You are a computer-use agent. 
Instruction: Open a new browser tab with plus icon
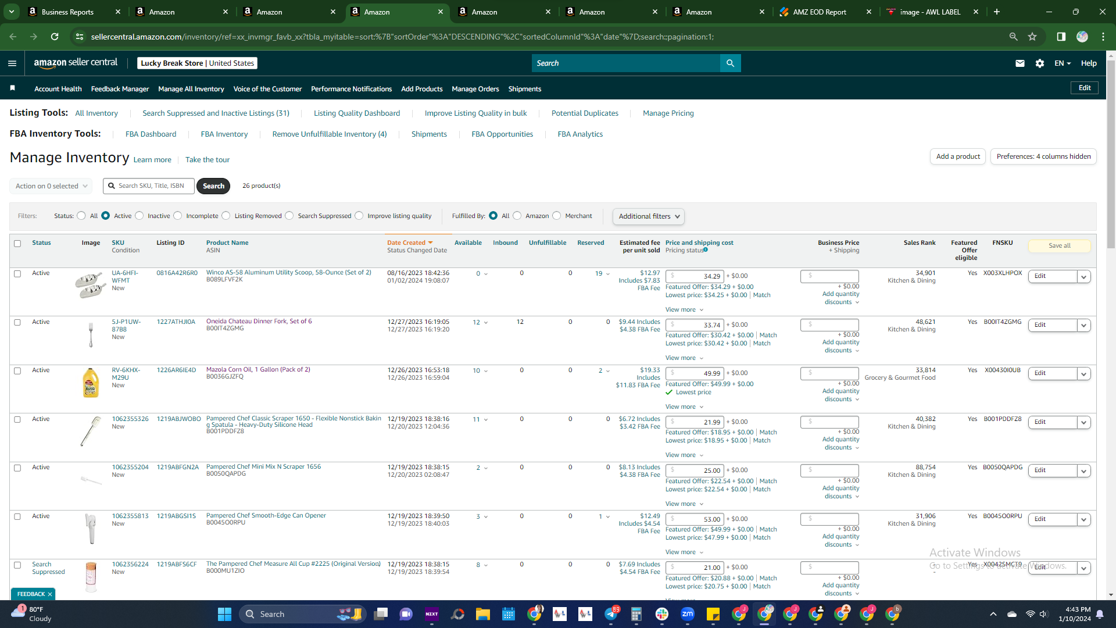click(997, 12)
